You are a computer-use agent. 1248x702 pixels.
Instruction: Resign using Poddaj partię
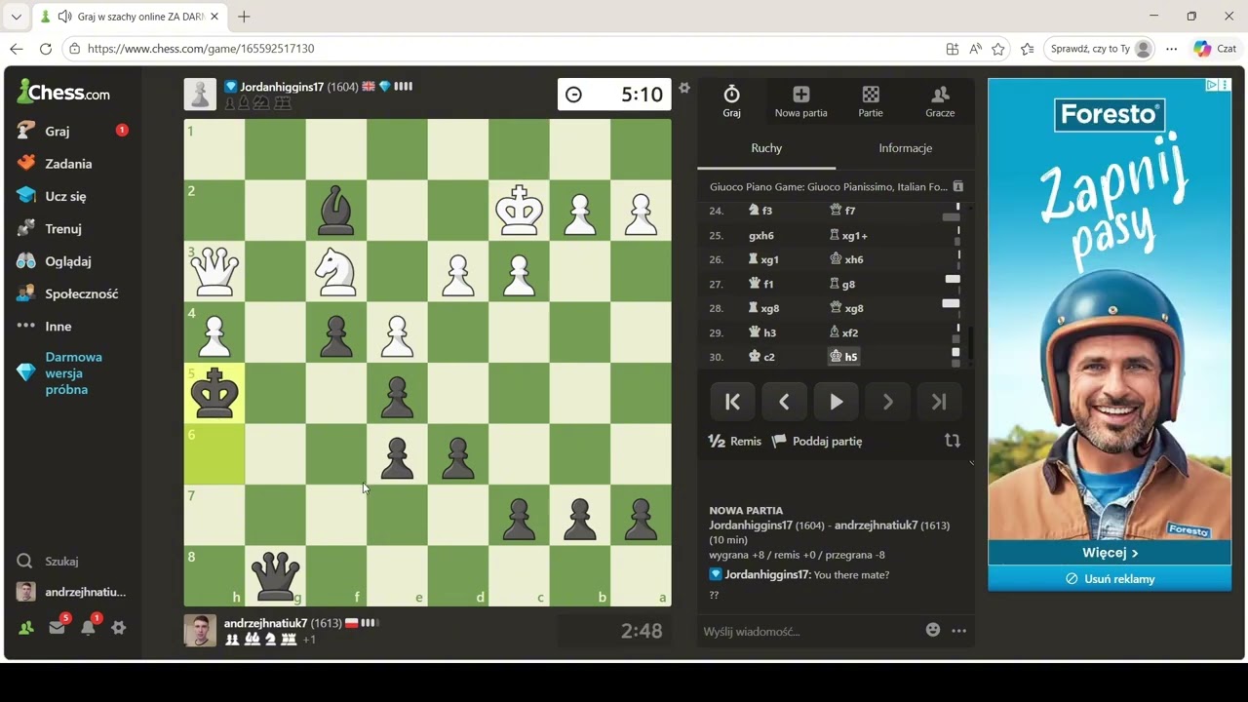point(817,441)
